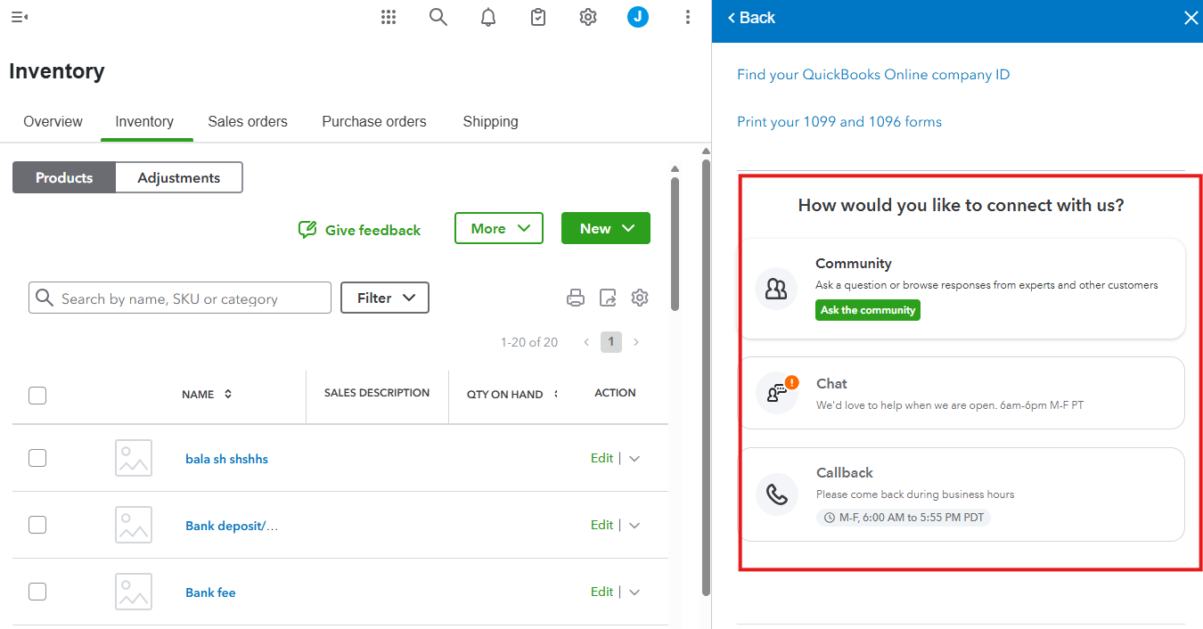Check the box for Bank fee row
The width and height of the screenshot is (1203, 629).
37,592
